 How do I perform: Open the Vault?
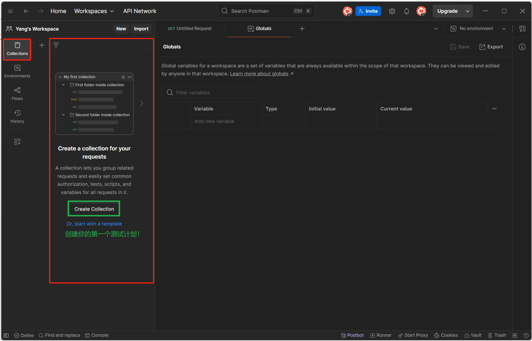point(473,335)
